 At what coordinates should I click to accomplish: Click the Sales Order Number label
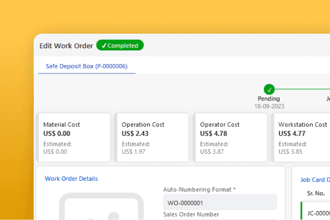pyautogui.click(x=191, y=214)
